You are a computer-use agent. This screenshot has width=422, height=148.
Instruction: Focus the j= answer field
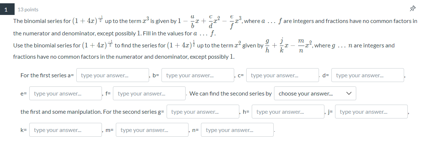[371, 112]
